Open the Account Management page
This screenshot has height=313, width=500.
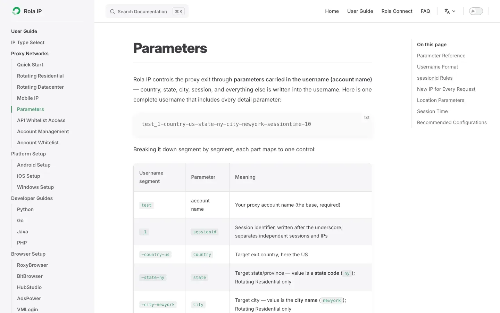[43, 131]
